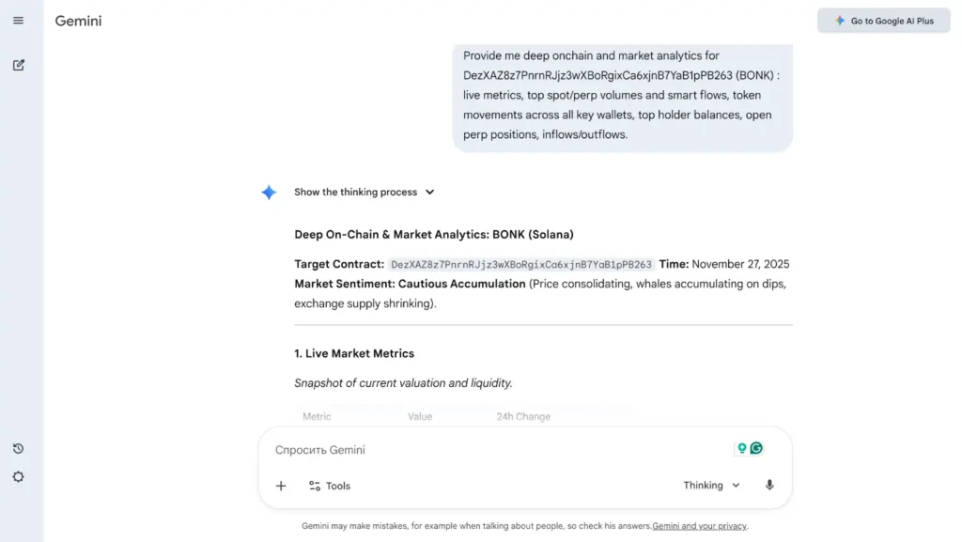Expand the Show the thinking process section
The height and width of the screenshot is (542, 962).
click(354, 192)
